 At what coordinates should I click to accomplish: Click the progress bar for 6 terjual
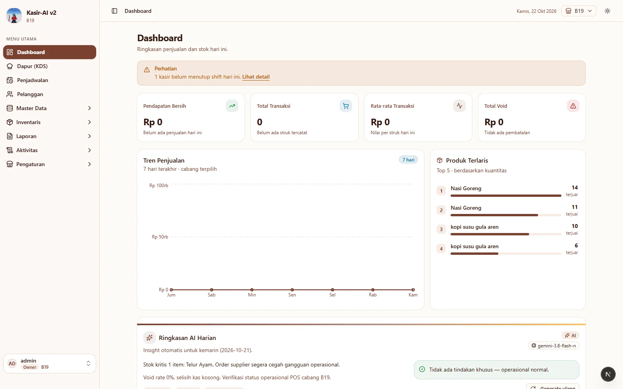[x=506, y=254]
